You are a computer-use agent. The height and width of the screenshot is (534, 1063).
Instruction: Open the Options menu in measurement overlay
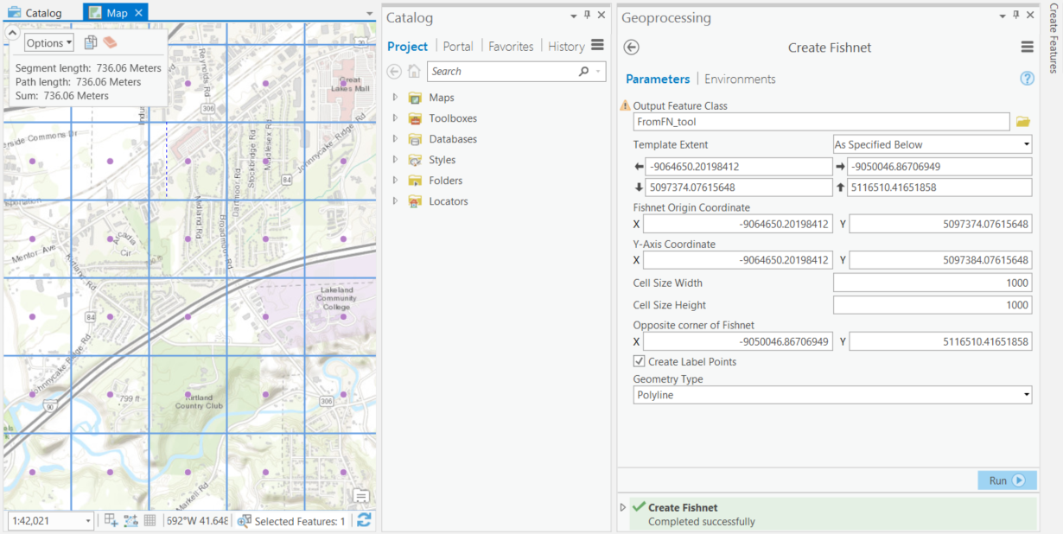48,41
